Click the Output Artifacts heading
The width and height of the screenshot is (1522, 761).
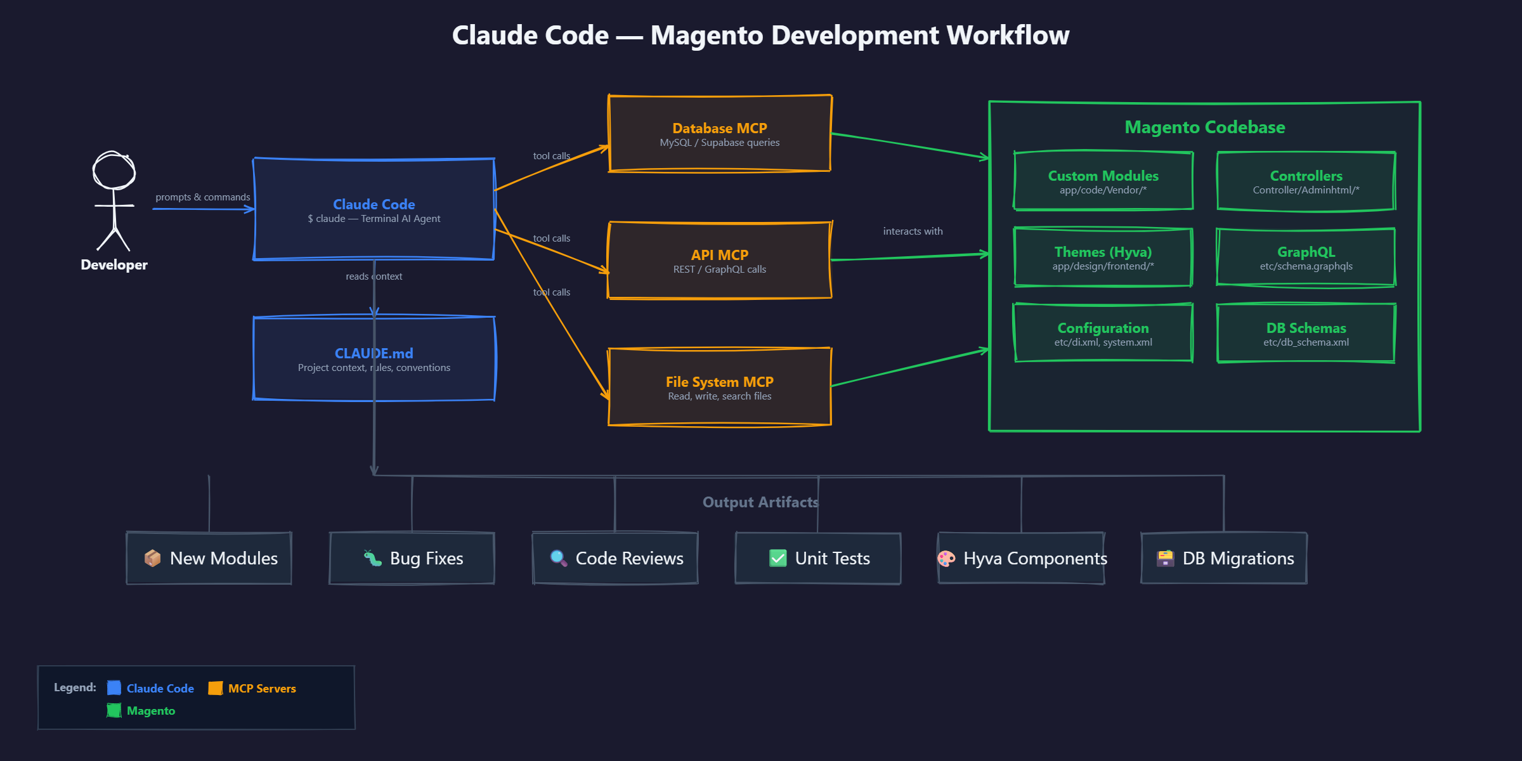[760, 502]
